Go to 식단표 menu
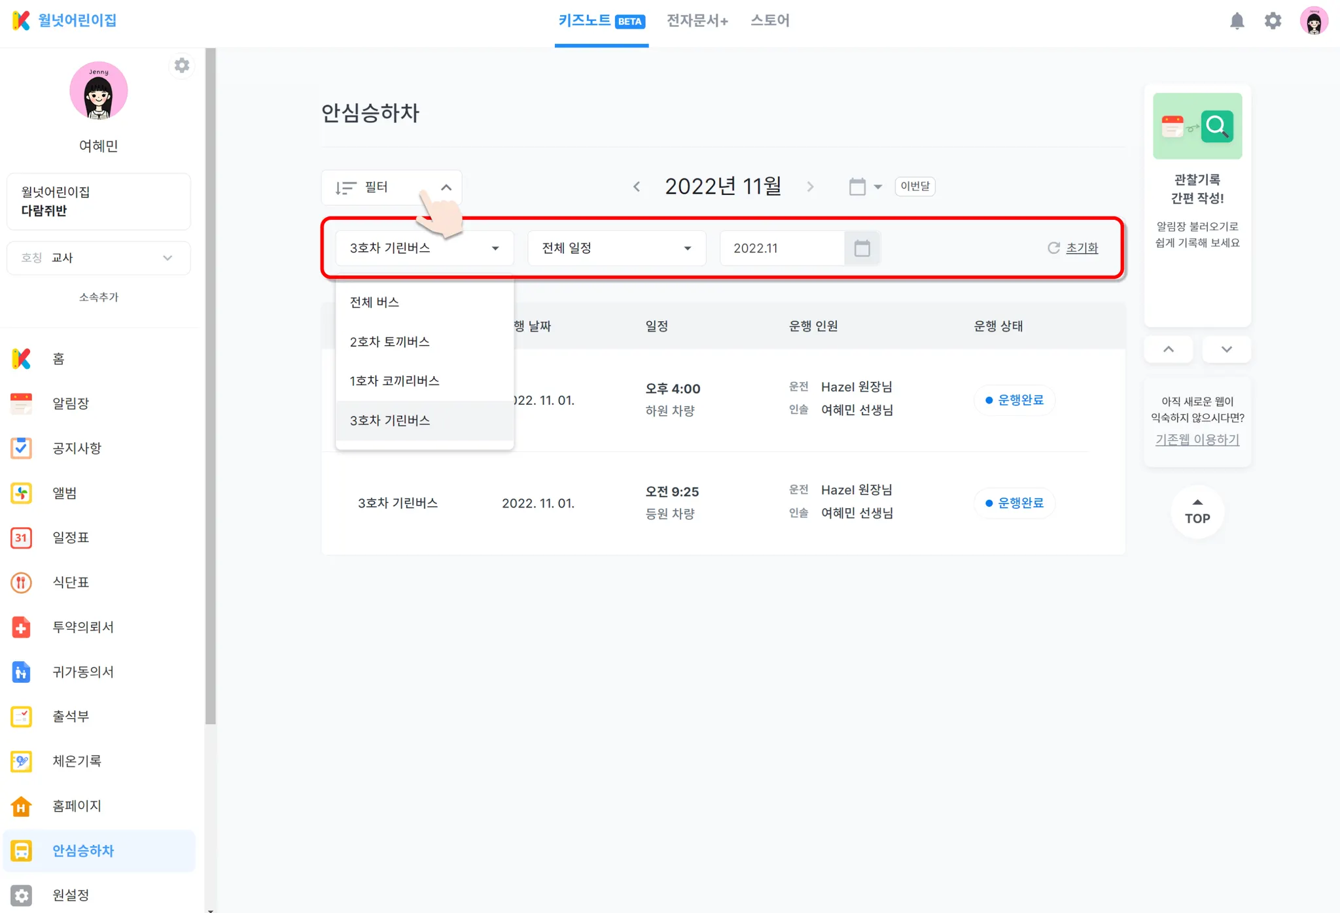This screenshot has width=1340, height=913. (70, 582)
